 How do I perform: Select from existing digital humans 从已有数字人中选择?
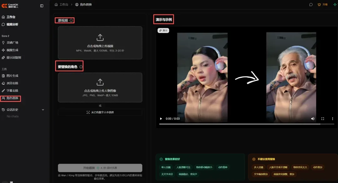click(100, 112)
